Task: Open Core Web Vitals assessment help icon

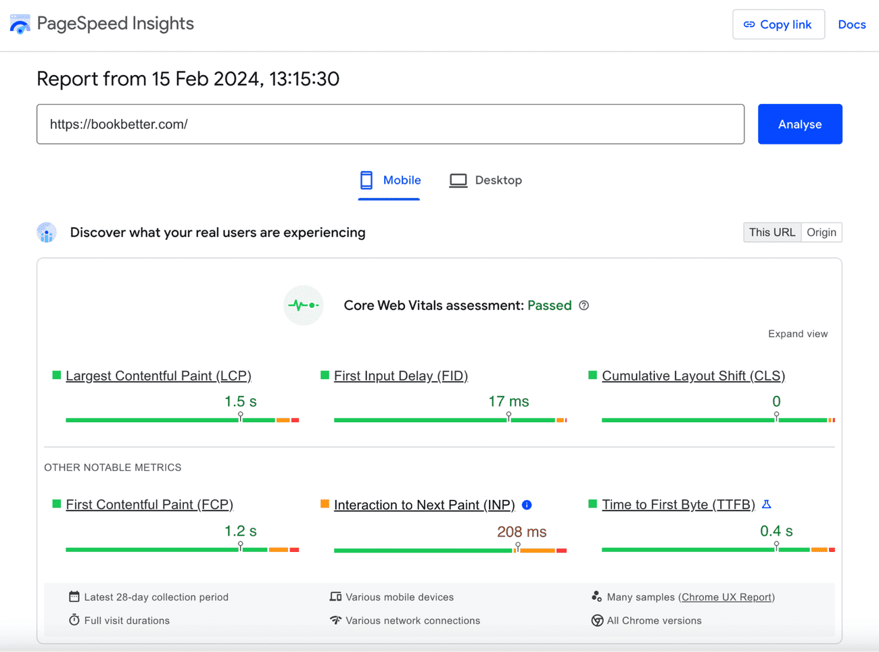Action: click(584, 305)
